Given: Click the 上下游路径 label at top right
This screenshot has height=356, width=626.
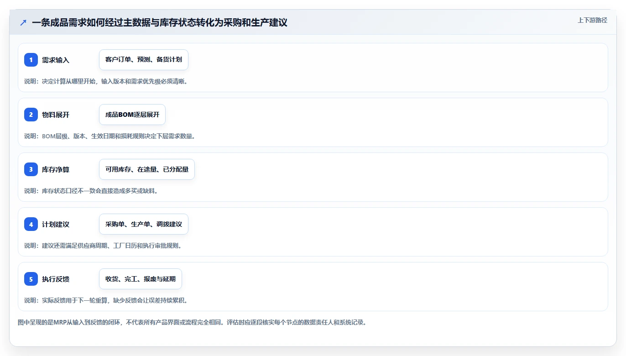Looking at the screenshot, I should pos(592,20).
